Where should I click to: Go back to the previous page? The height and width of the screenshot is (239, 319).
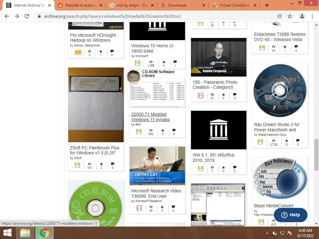click(7, 16)
